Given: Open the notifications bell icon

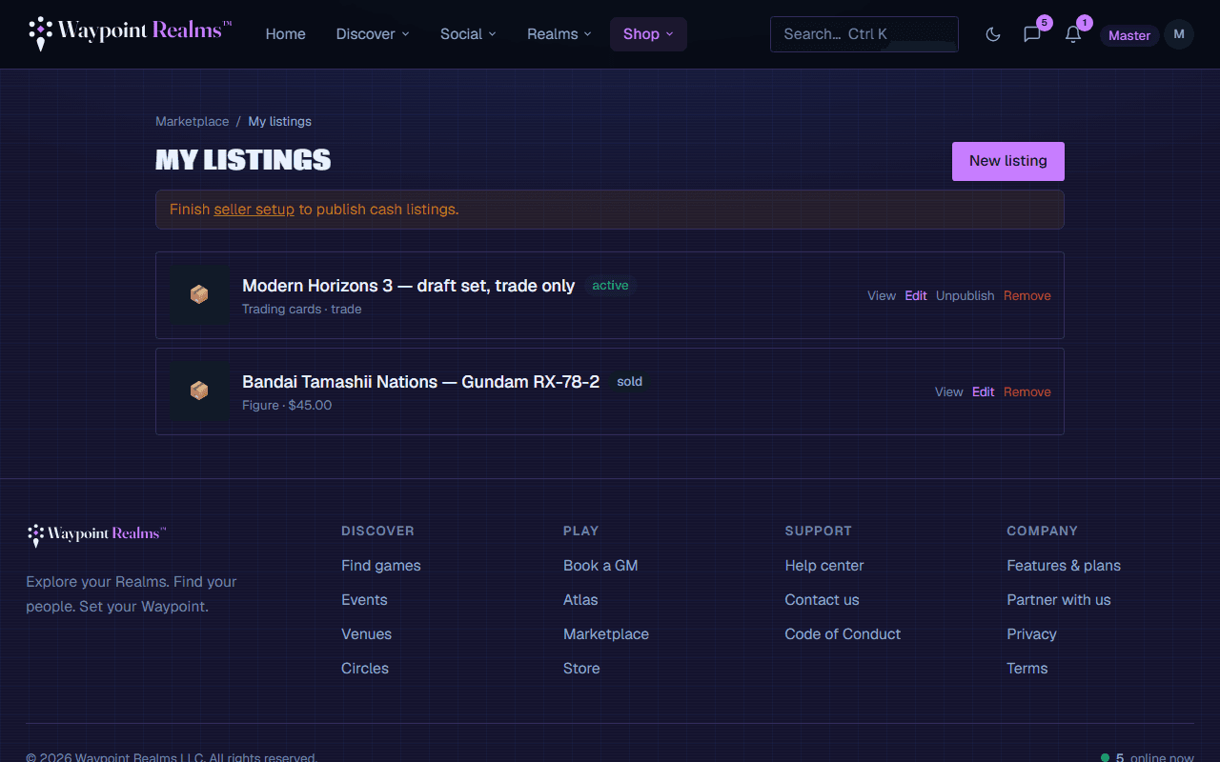Looking at the screenshot, I should (1073, 34).
